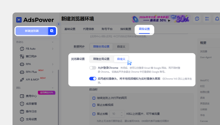Open 操作日志 in the sidebar
Viewport: 220px width, 125px height.
coord(31,111)
